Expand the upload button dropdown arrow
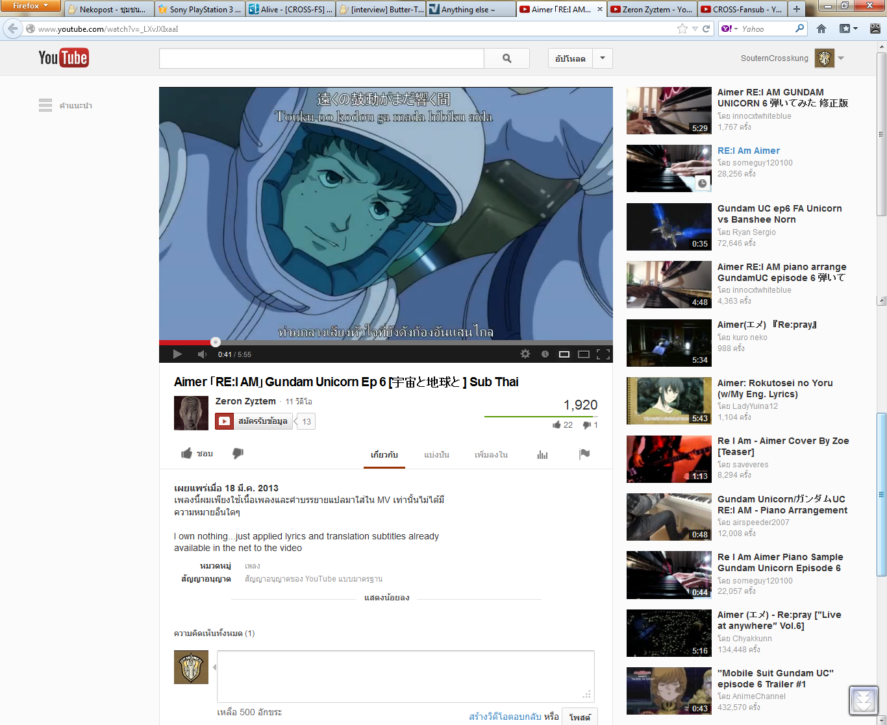Screen dimensions: 887x725 [x=603, y=58]
